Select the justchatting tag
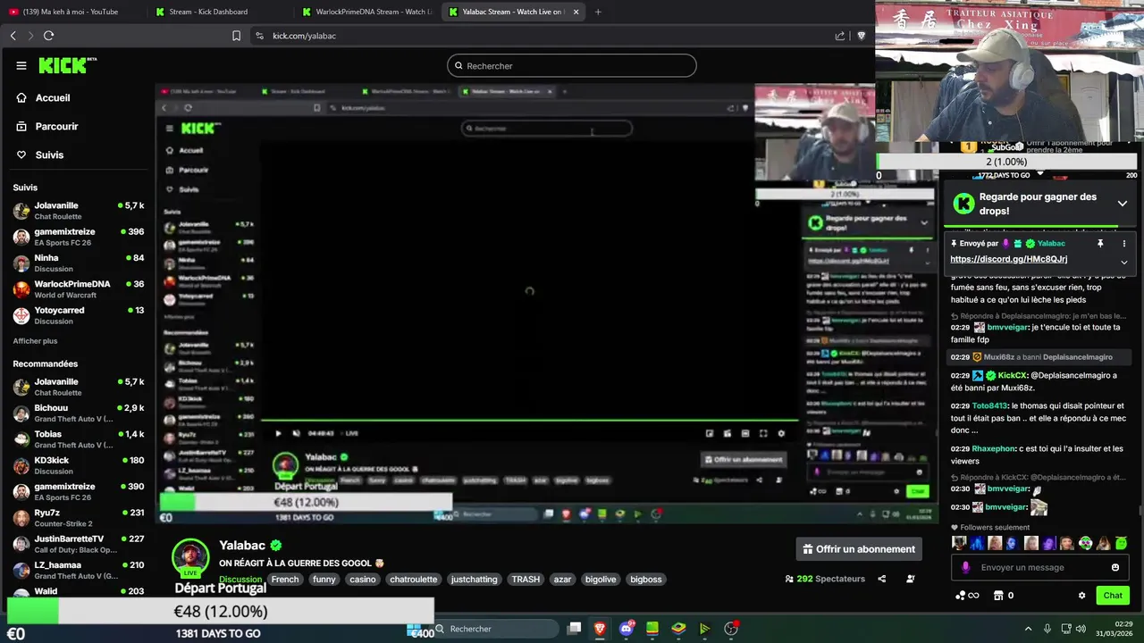This screenshot has height=643, width=1144. tap(474, 580)
